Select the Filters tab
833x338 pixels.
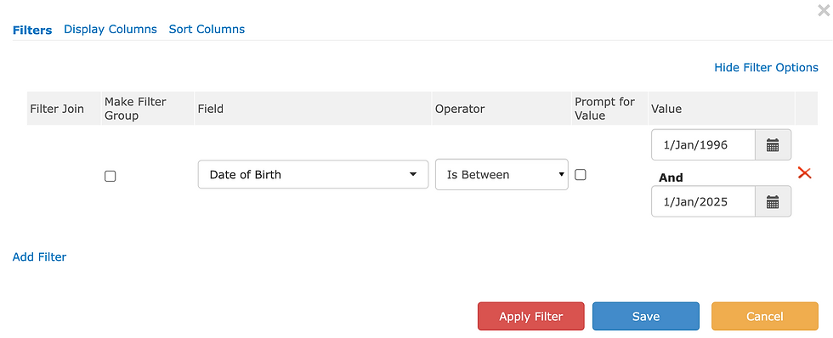[32, 30]
